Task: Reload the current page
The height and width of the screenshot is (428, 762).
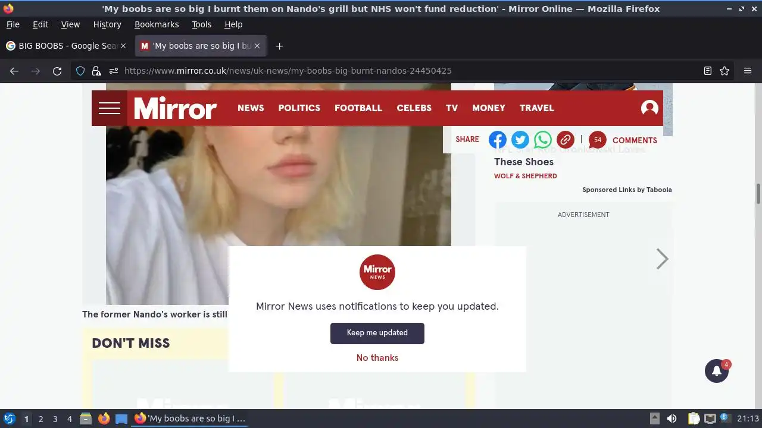Action: point(57,71)
